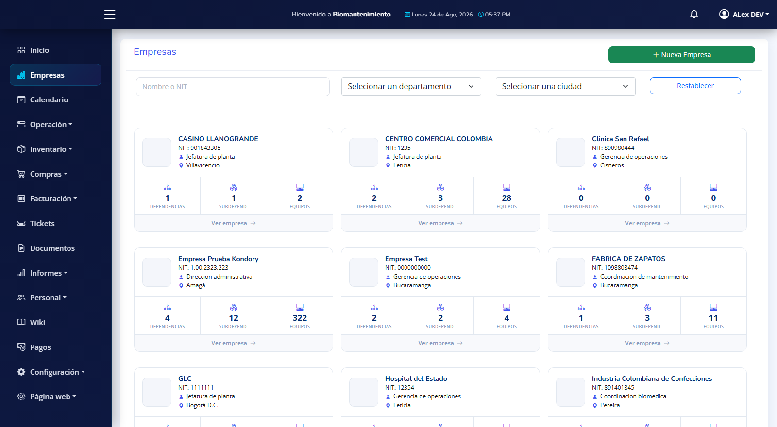The width and height of the screenshot is (777, 427).
Task: Click the Pagos payment icon
Action: [21, 347]
